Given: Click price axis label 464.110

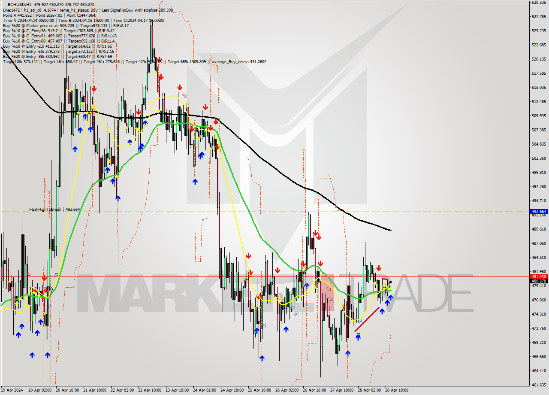Looking at the screenshot, I should pos(538,371).
